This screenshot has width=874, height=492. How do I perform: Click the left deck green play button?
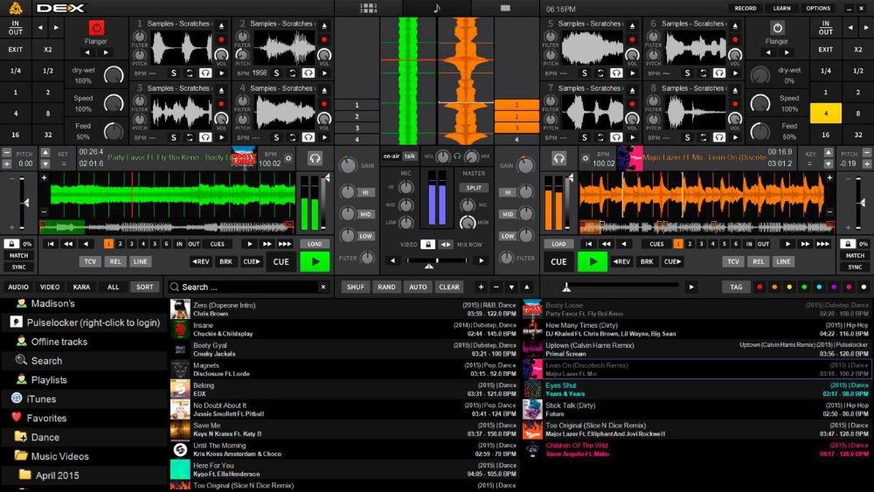click(x=315, y=261)
